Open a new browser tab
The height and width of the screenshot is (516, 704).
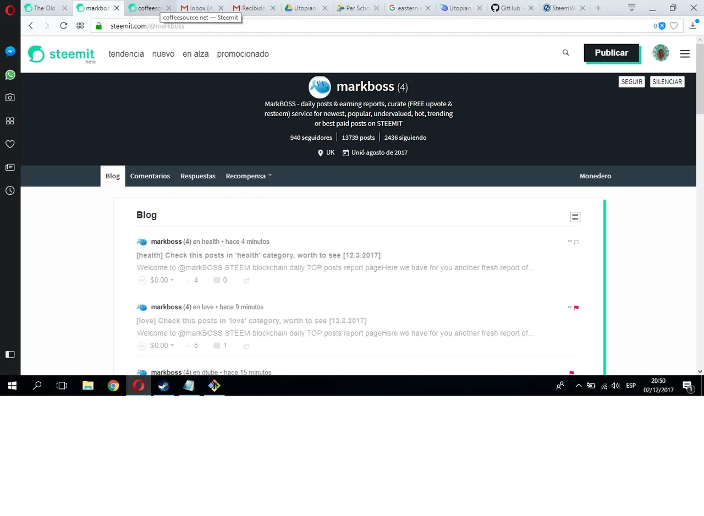598,8
